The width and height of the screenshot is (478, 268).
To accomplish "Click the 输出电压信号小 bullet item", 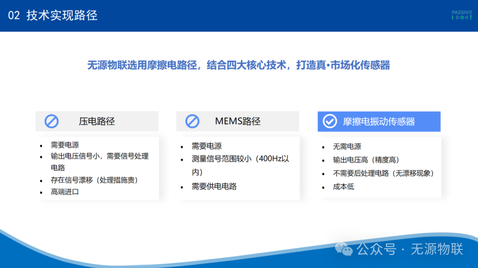I will pos(100,162).
